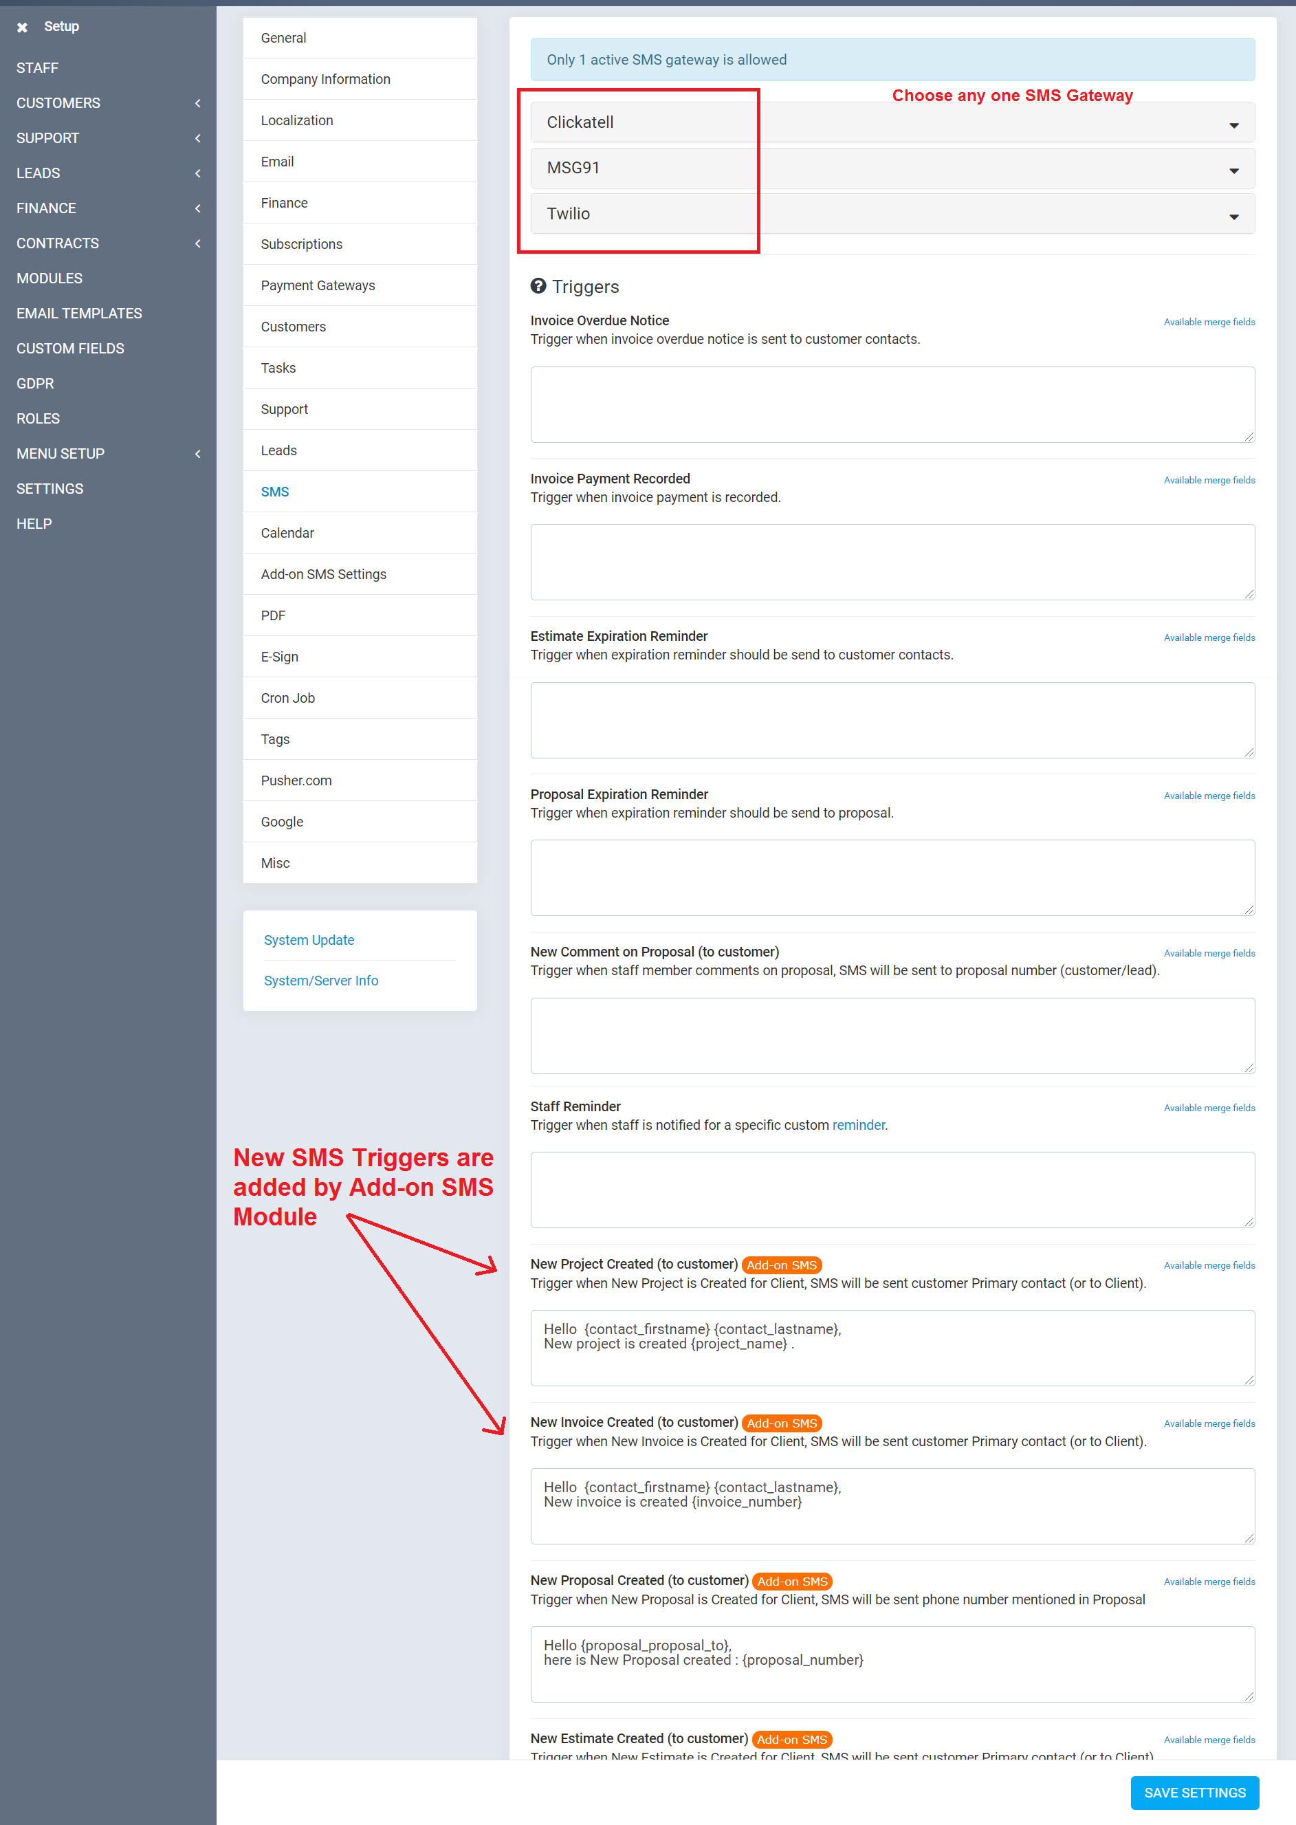Expand the Clickatell gateway panel
Image resolution: width=1296 pixels, height=1825 pixels.
(892, 122)
